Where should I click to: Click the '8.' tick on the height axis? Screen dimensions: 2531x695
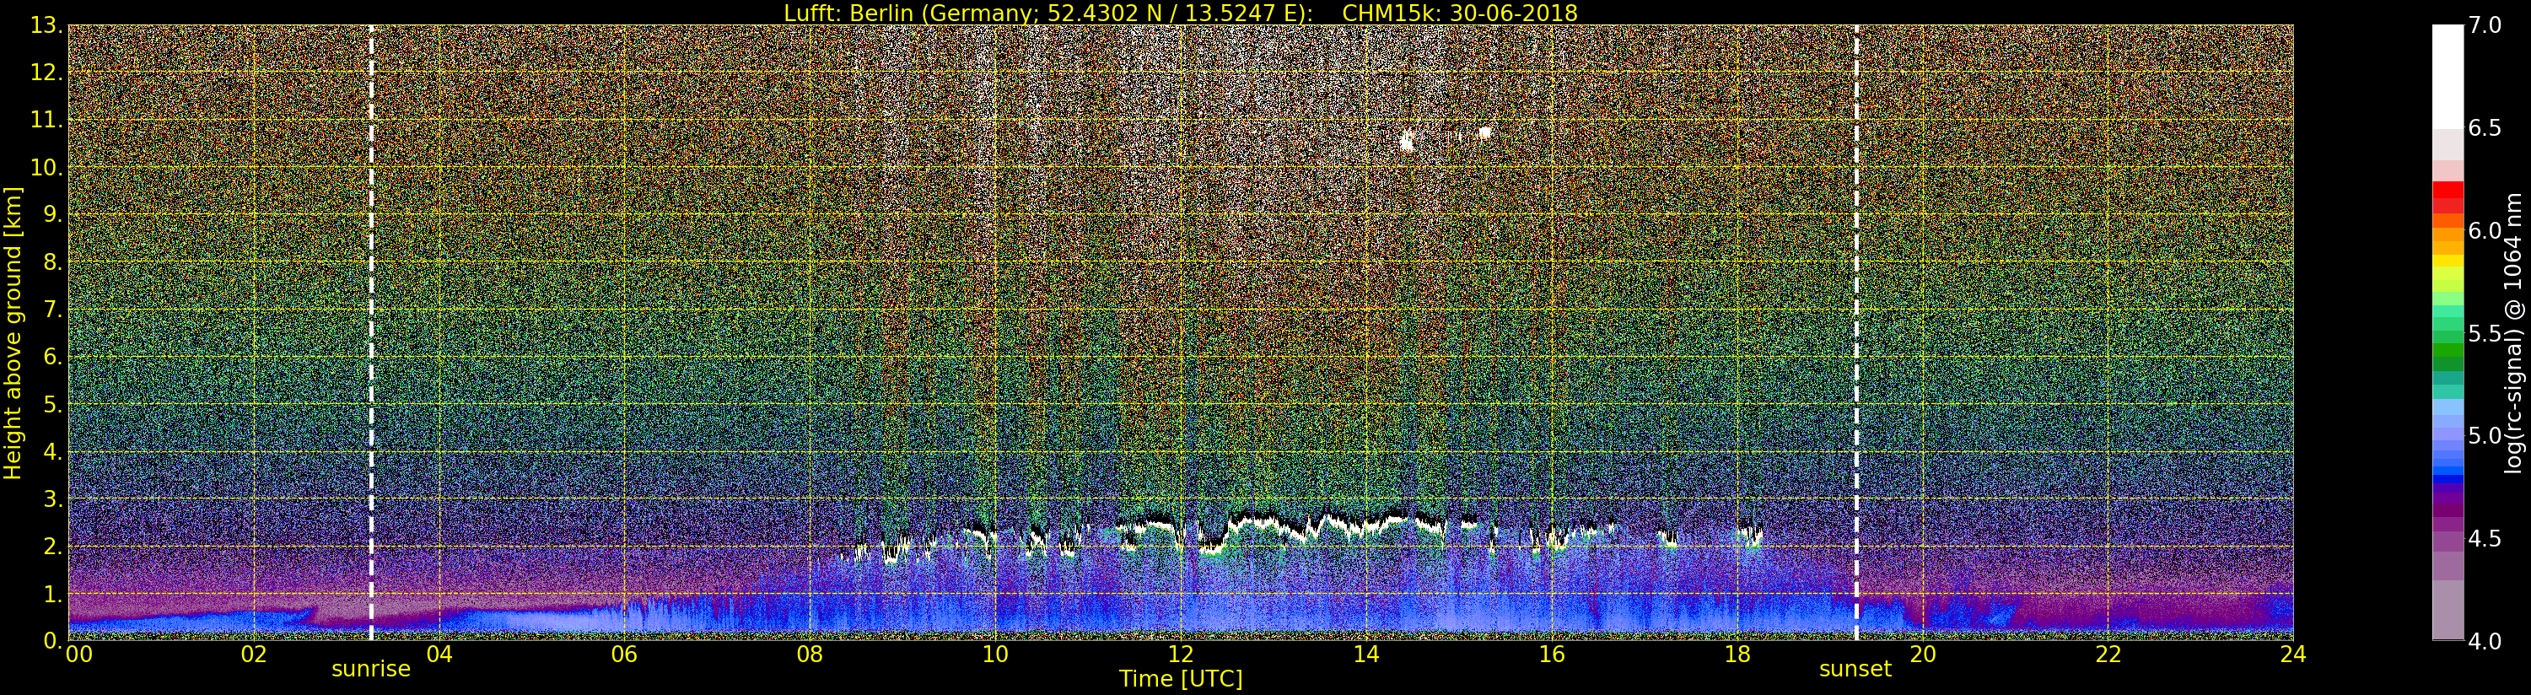point(53,262)
